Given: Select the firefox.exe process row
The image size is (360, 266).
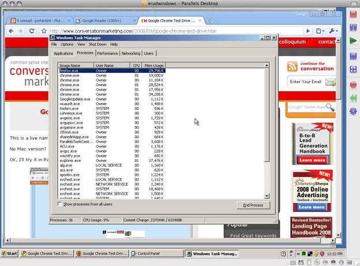Looking at the screenshot, I should click(x=112, y=71).
